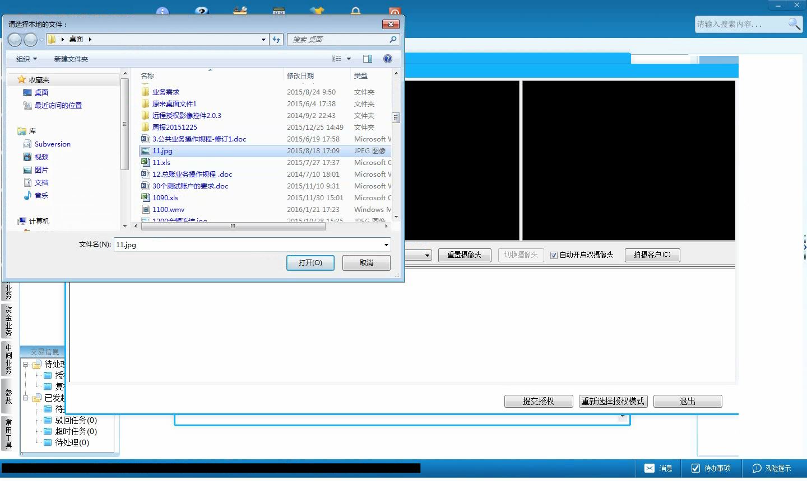Change the file view mode icon
Viewport: 807px width, 481px height.
coord(337,59)
